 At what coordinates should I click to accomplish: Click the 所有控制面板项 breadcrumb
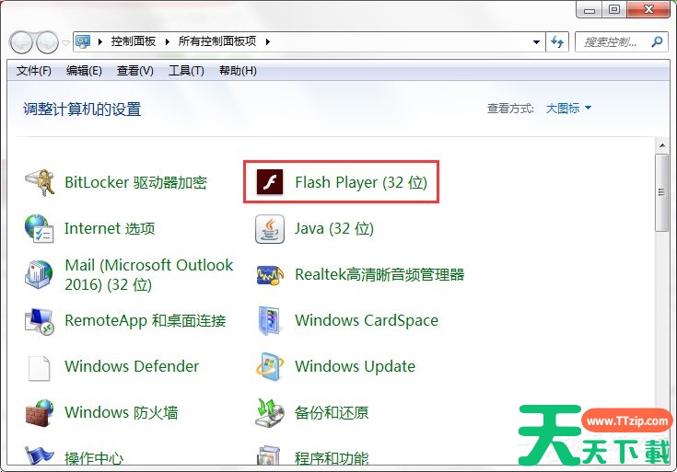(217, 41)
